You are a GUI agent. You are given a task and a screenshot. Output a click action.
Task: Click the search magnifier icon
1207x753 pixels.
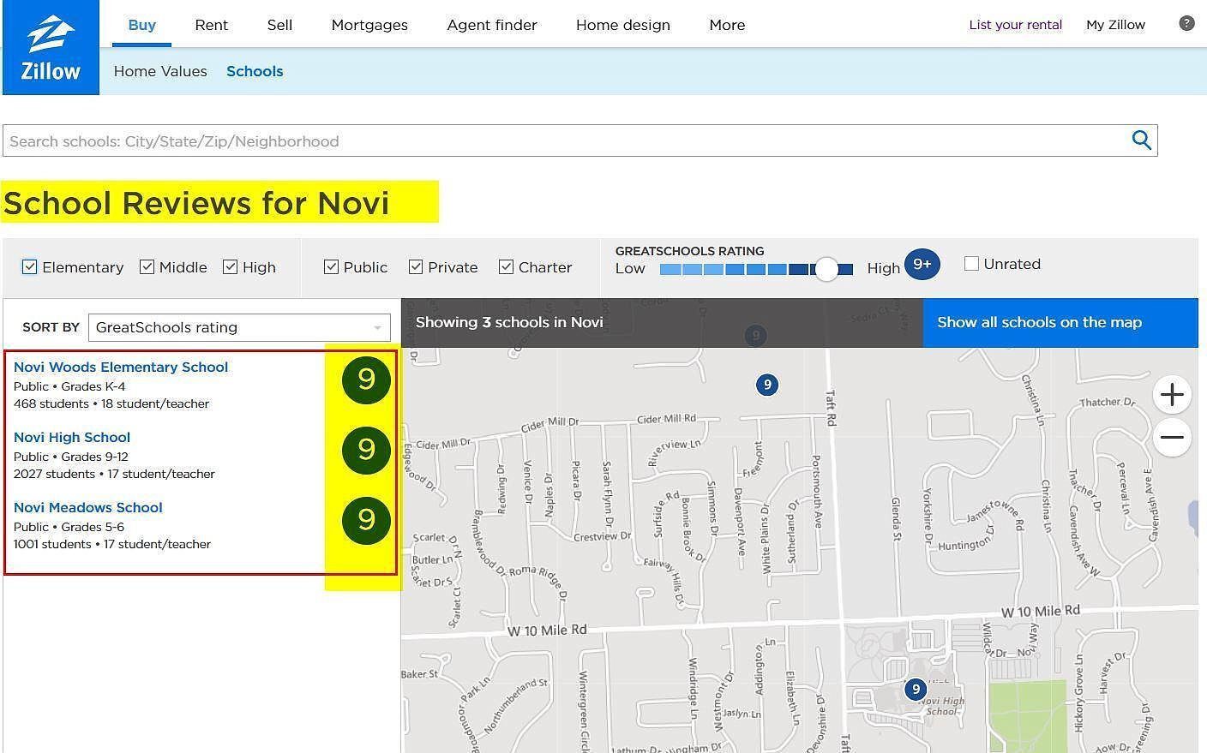click(1141, 140)
